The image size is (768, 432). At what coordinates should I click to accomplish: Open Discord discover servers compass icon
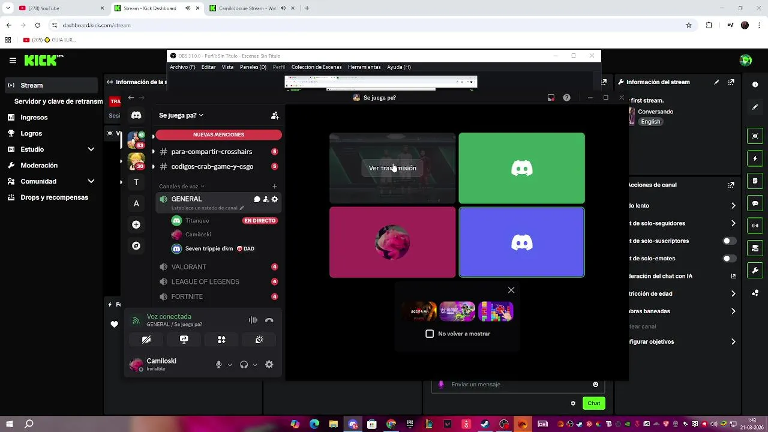(x=136, y=245)
